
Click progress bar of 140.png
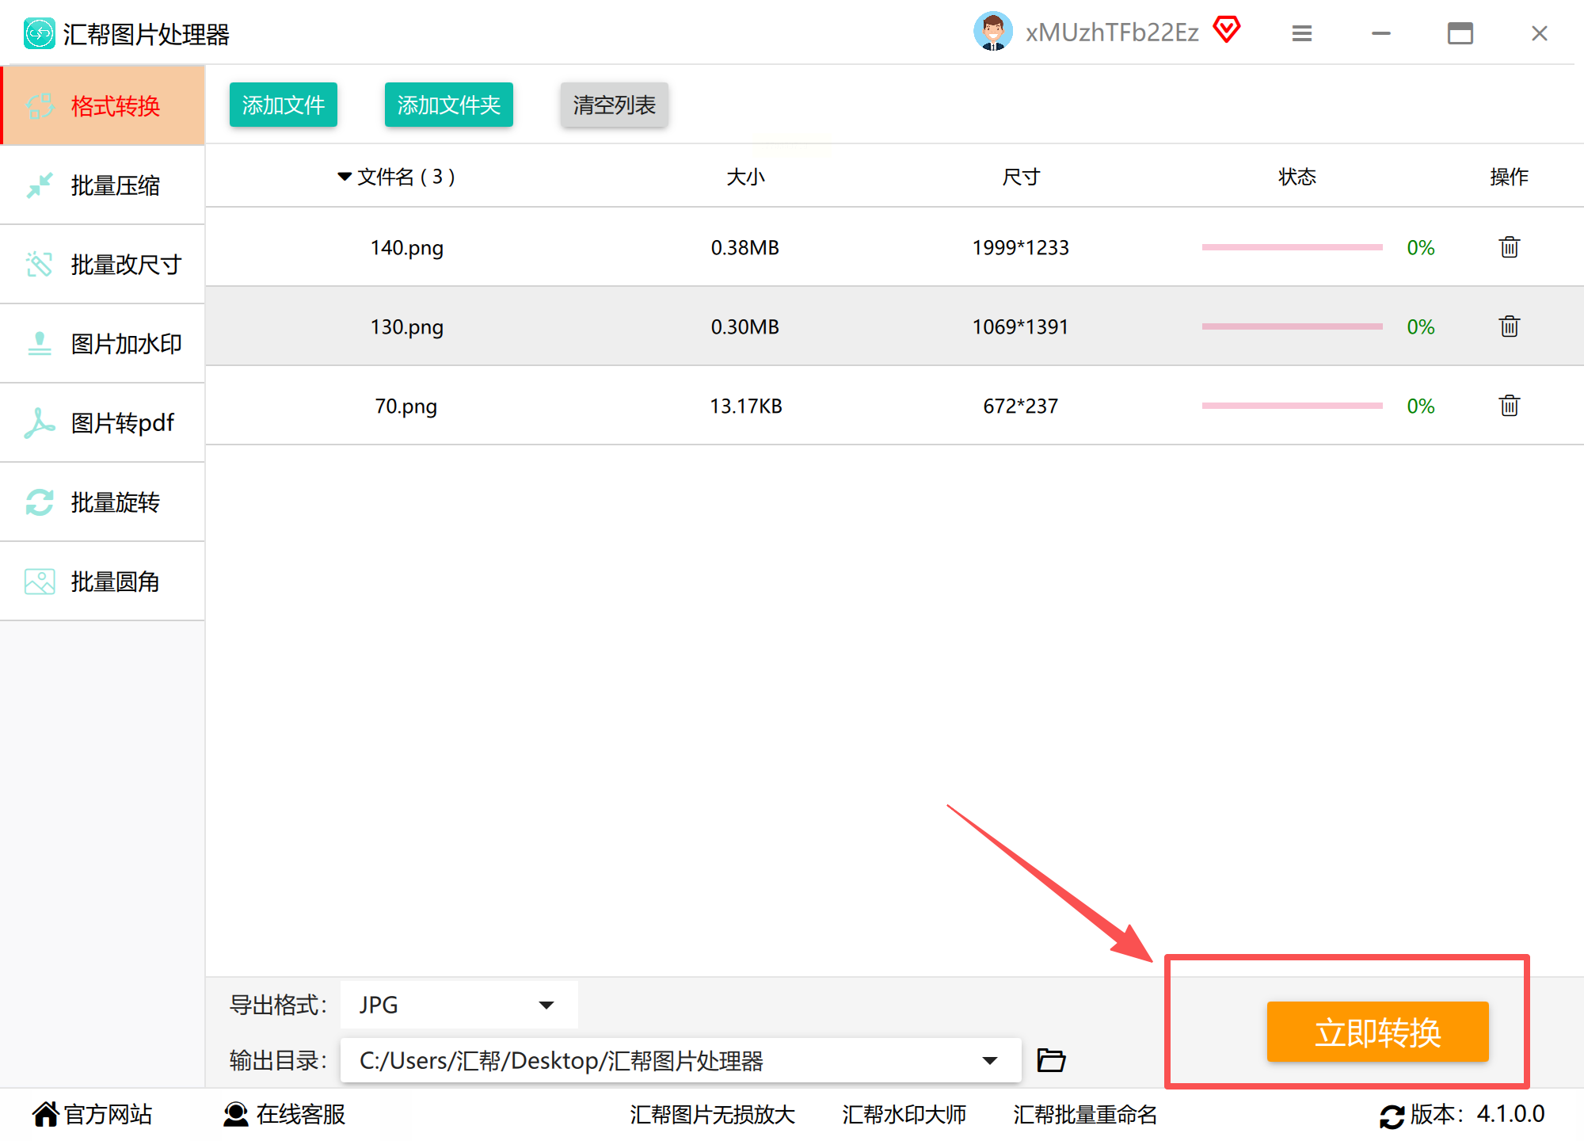[x=1291, y=247]
